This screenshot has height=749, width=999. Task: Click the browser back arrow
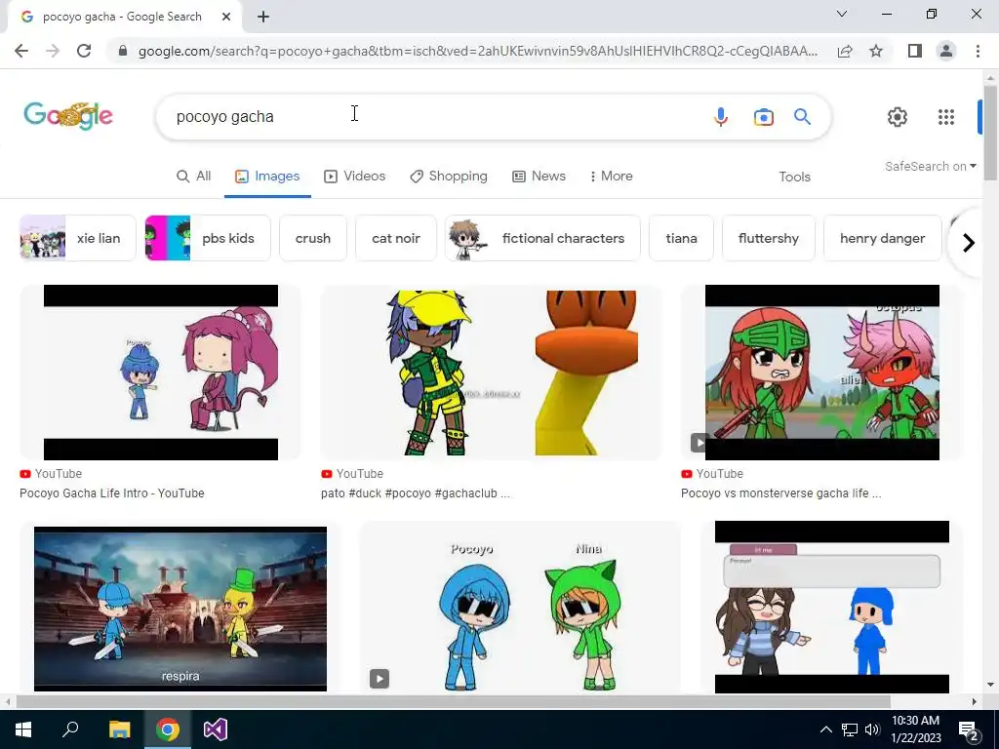point(21,51)
